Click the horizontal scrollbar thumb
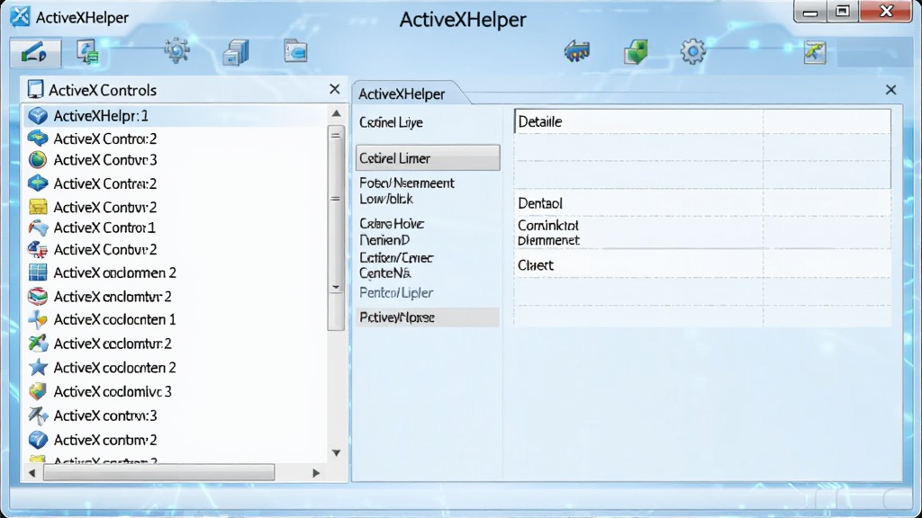922x518 pixels. 158,473
